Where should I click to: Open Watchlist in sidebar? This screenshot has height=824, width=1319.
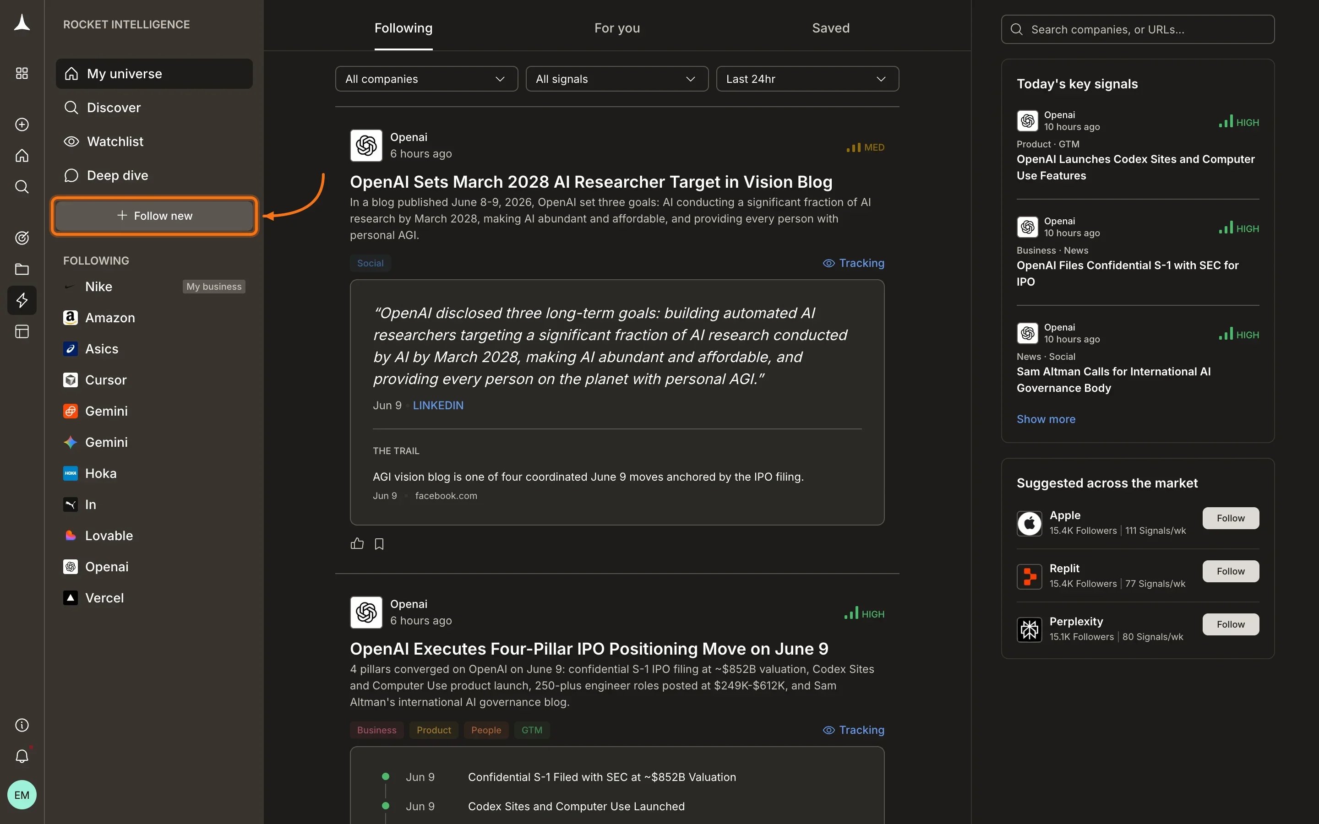(154, 141)
